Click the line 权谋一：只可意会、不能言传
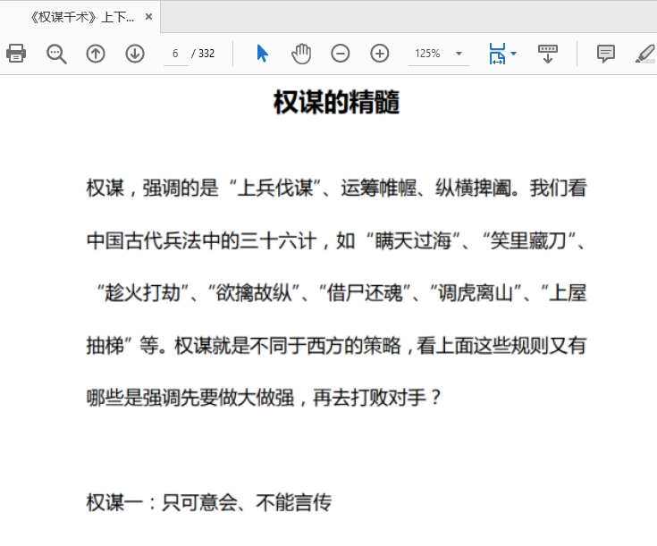The height and width of the screenshot is (546, 657). pyautogui.click(x=208, y=502)
